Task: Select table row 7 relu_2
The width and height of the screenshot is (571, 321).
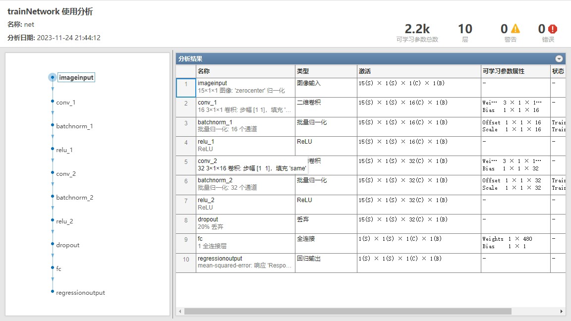Action: tap(371, 204)
